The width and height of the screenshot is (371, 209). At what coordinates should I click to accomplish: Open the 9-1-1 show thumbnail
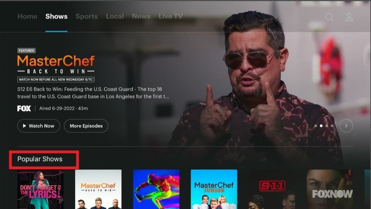[x=272, y=189]
